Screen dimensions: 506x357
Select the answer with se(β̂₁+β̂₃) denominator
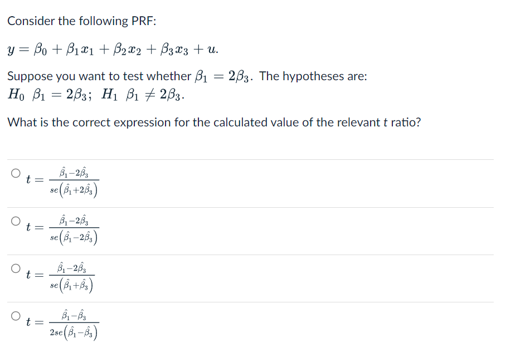point(16,267)
